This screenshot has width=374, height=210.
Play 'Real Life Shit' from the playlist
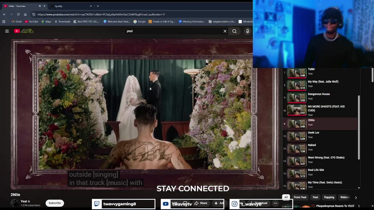[320, 174]
